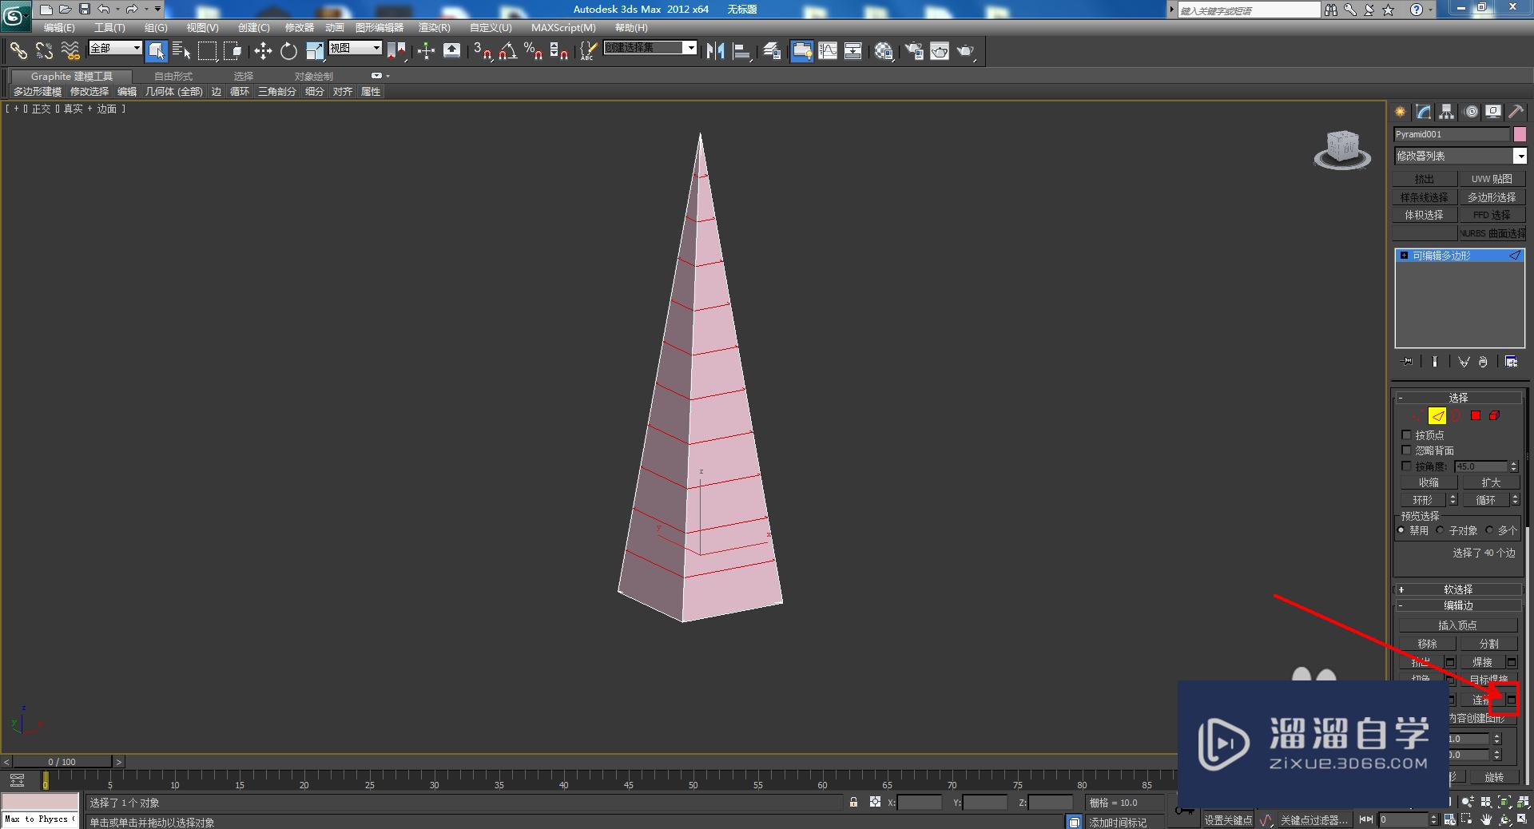
Task: Switch to the 对象绘制 ribbon tab
Action: tap(313, 77)
